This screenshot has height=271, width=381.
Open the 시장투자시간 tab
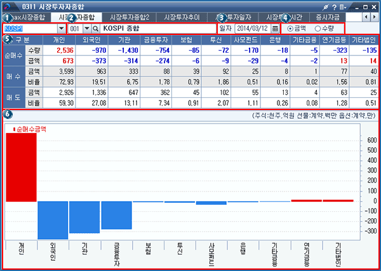[x=284, y=17]
